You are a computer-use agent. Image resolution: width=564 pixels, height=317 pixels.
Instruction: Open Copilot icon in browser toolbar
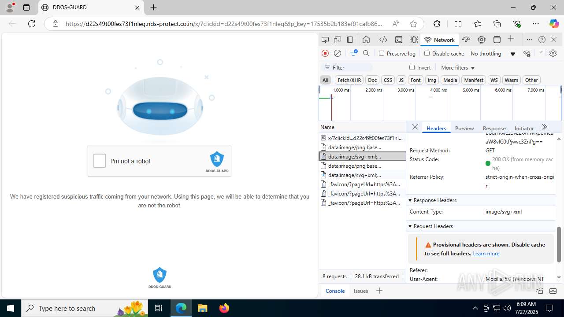(554, 24)
